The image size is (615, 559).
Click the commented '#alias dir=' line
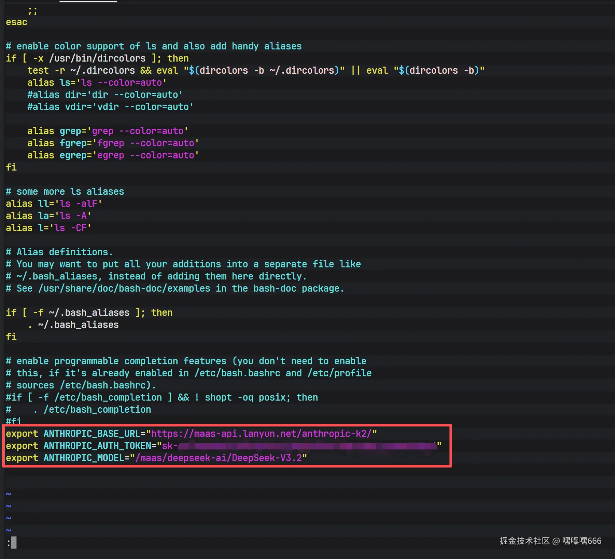105,95
